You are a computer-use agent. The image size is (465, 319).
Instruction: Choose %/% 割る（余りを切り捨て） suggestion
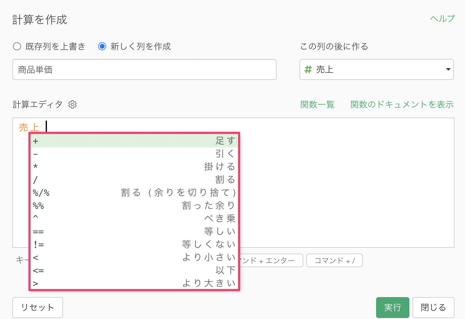[134, 193]
